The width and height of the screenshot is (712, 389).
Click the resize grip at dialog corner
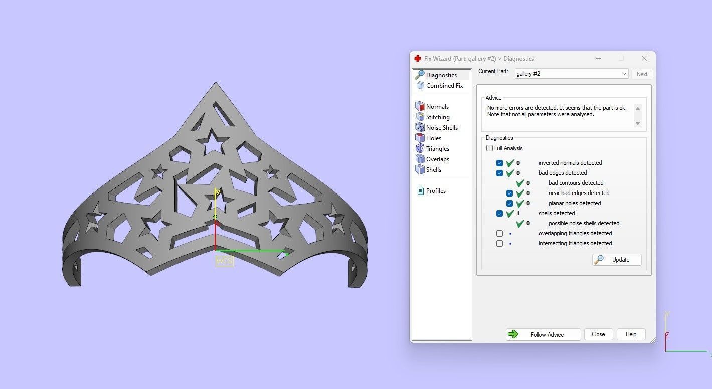653,340
